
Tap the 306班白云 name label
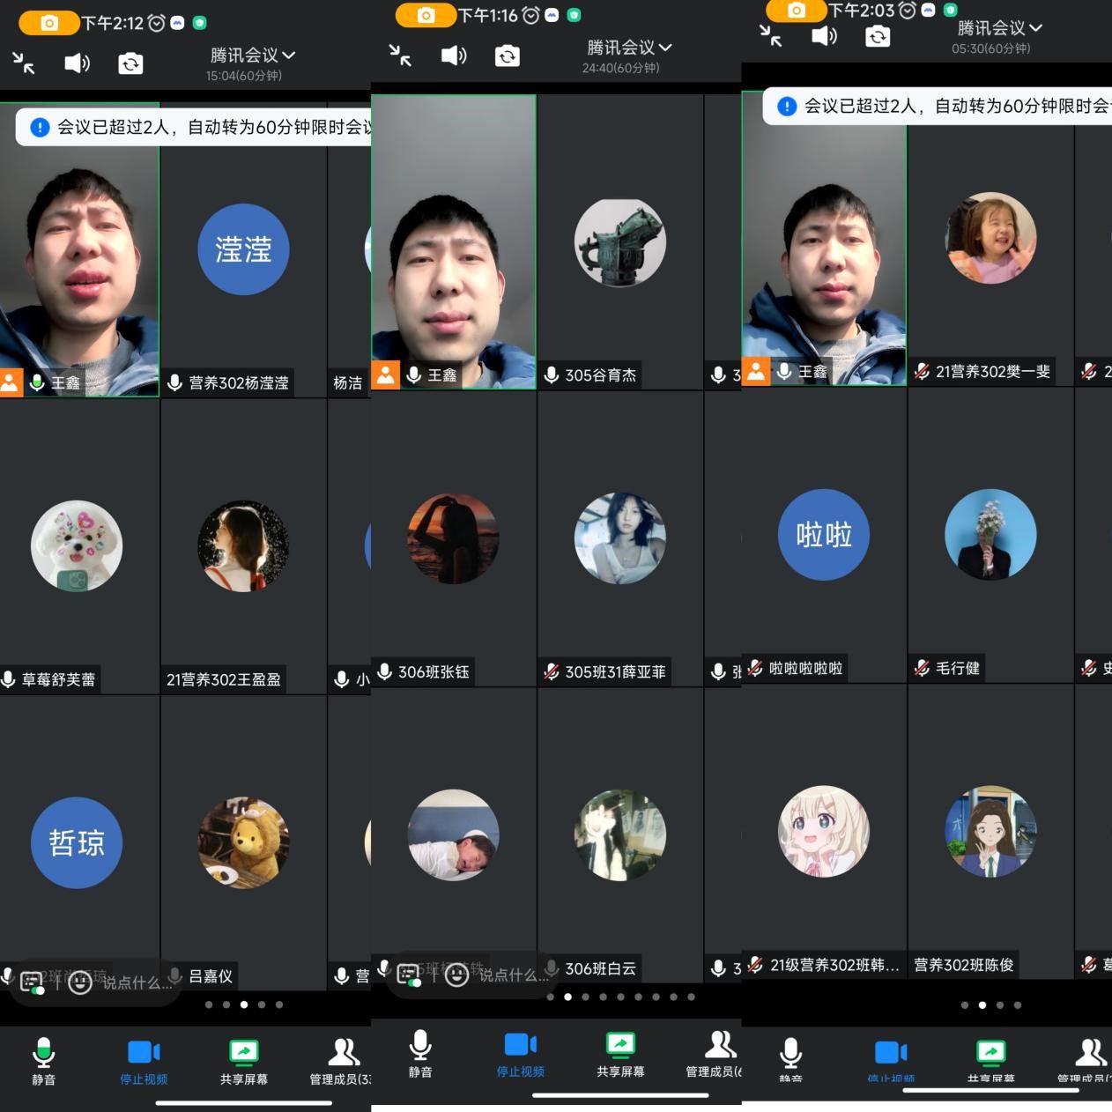[x=600, y=968]
